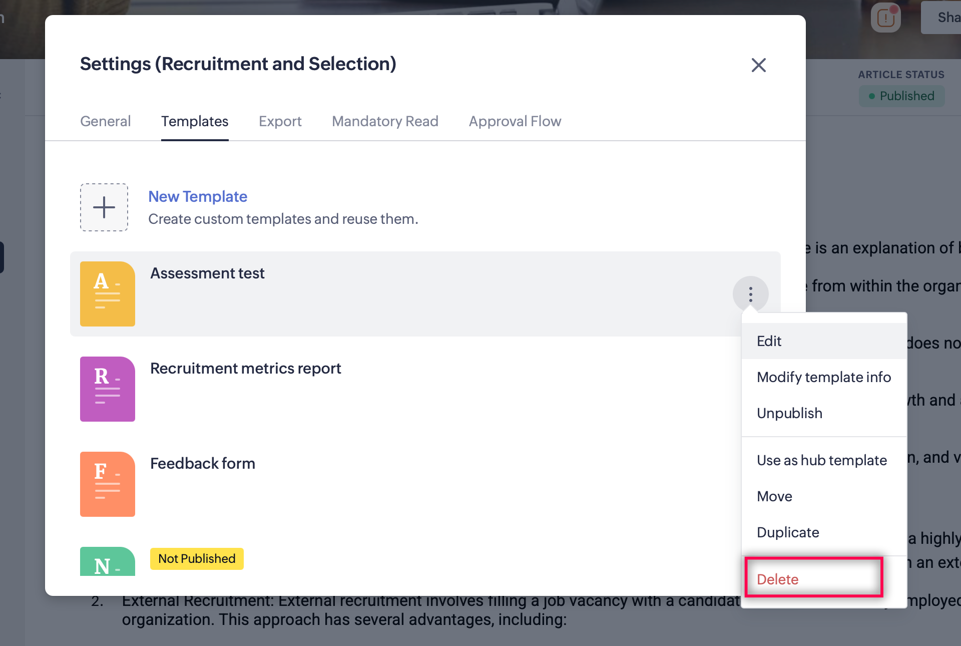The width and height of the screenshot is (961, 646).
Task: Click the plus New Template icon
Action: coord(104,207)
